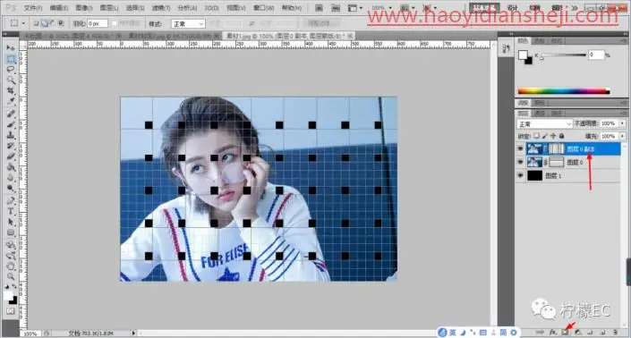Viewport: 631px width, 338px height.
Task: Select the Rectangular Marquee tool
Action: point(11,59)
